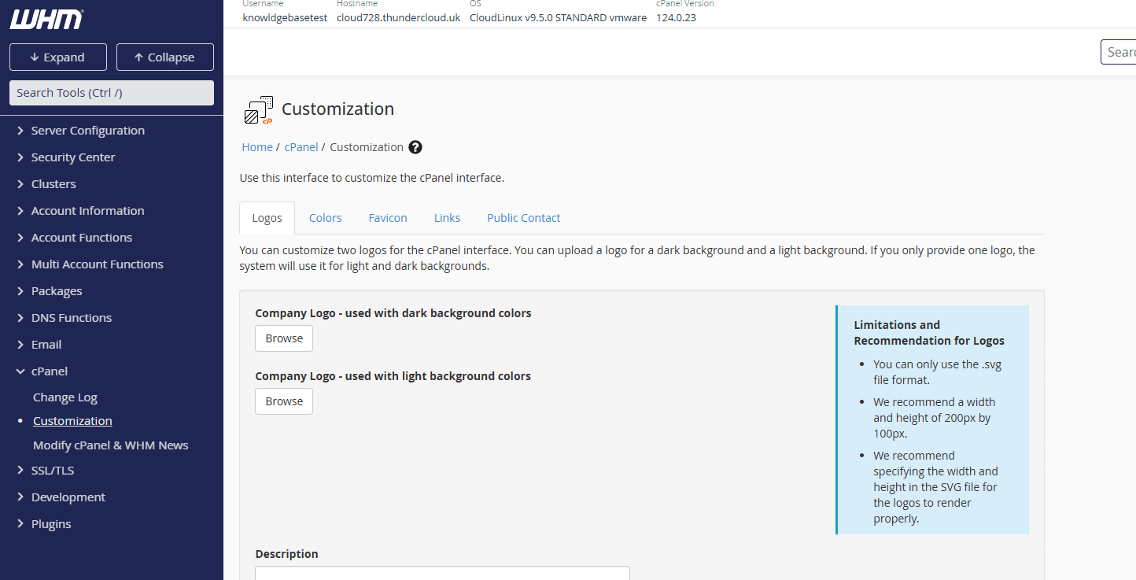Focus the Search Tools field
The height and width of the screenshot is (580, 1136).
(x=112, y=93)
